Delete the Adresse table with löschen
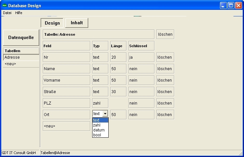This screenshot has height=157, width=244. point(165,34)
